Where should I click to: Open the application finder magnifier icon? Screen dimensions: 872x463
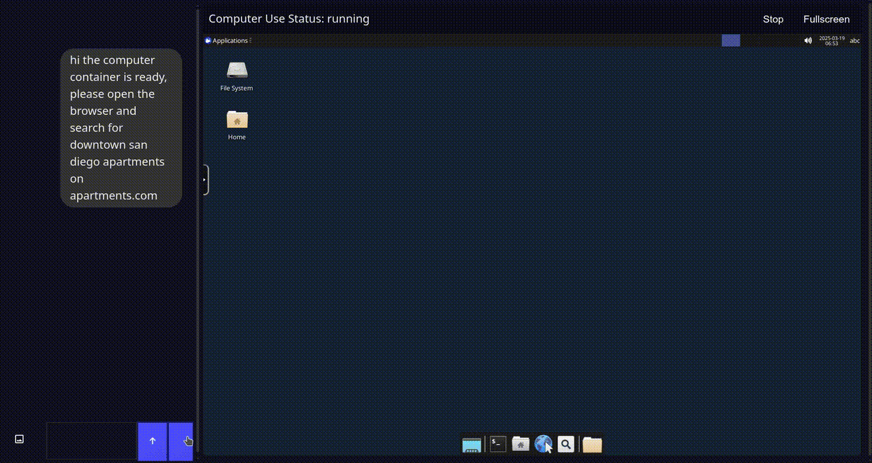click(565, 444)
